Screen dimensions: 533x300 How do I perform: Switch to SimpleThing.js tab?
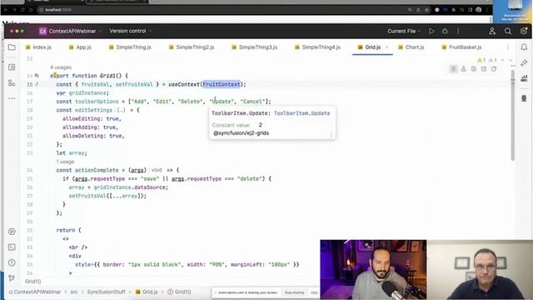point(130,47)
